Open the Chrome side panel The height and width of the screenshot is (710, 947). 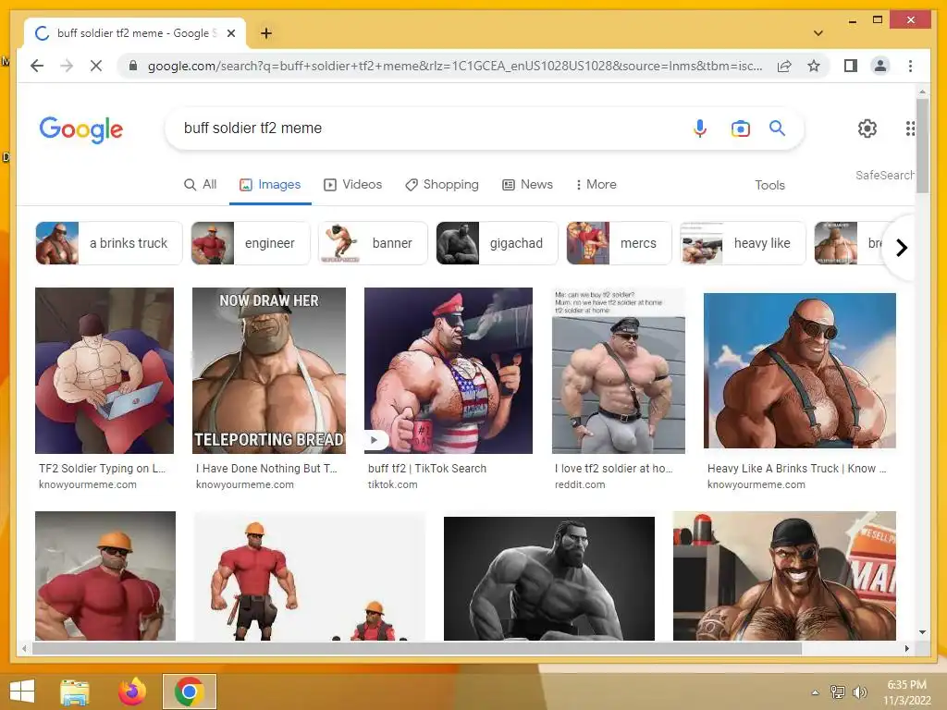(851, 66)
